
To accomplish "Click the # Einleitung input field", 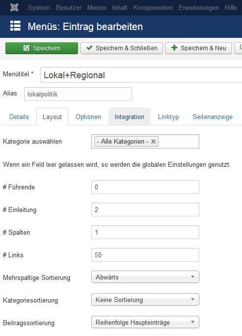I will click(145, 210).
